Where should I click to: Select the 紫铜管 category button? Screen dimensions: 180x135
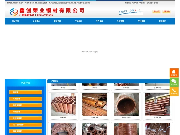point(25,92)
